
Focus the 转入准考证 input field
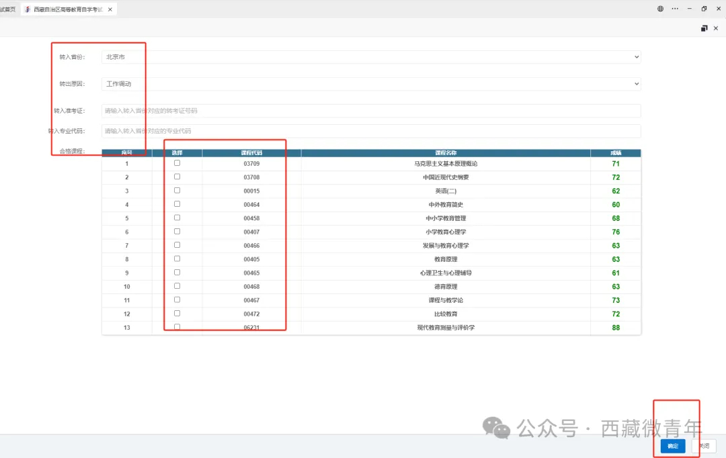pos(371,111)
